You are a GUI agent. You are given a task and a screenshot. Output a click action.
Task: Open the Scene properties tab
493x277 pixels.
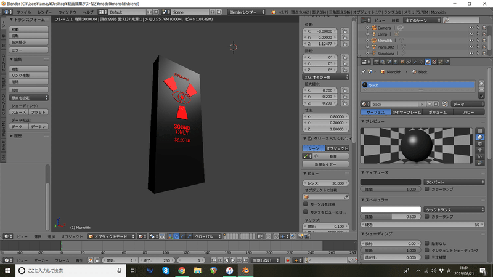389,62
